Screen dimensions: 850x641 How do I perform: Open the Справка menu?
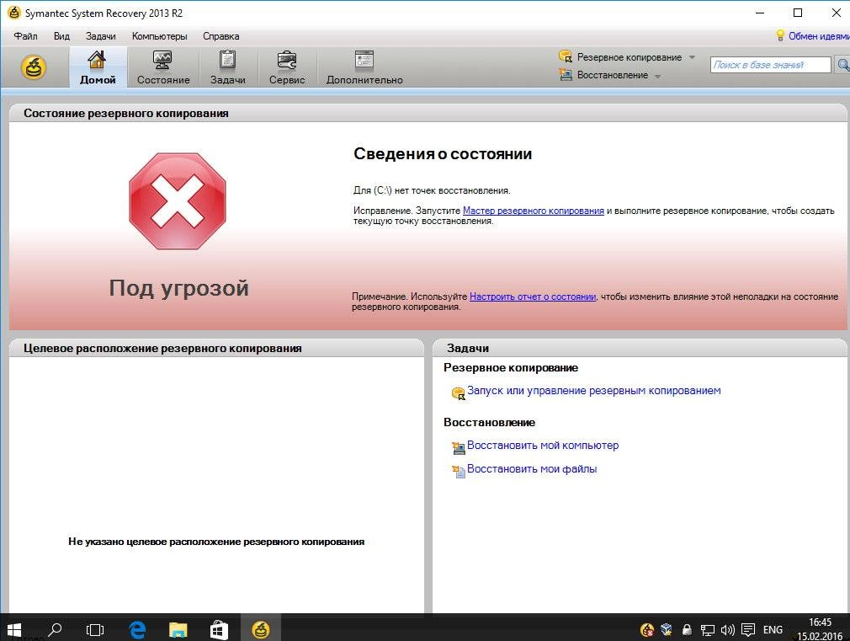coord(220,36)
